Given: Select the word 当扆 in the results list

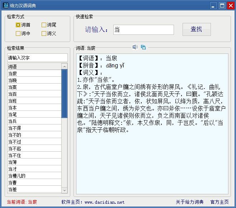Looking at the screenshot, I should 34,73.
